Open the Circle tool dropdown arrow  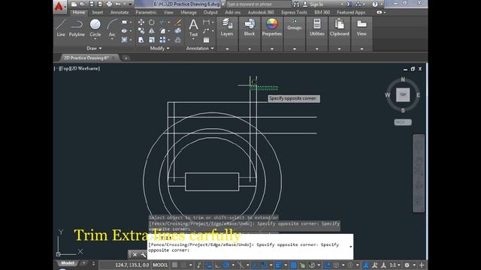95,39
